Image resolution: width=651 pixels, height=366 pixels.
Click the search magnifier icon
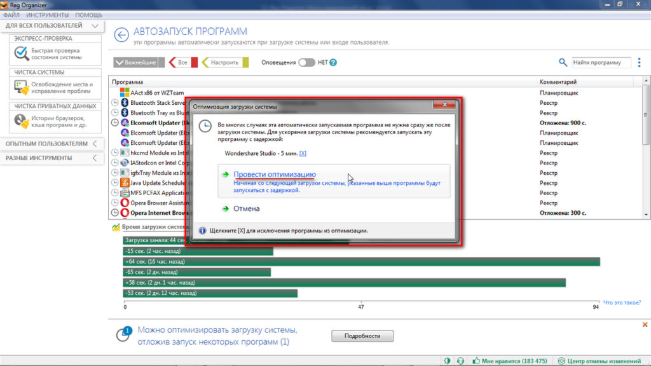(x=563, y=62)
